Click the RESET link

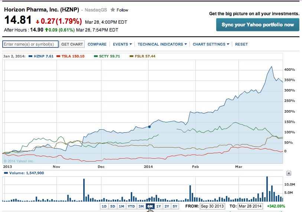241,44
